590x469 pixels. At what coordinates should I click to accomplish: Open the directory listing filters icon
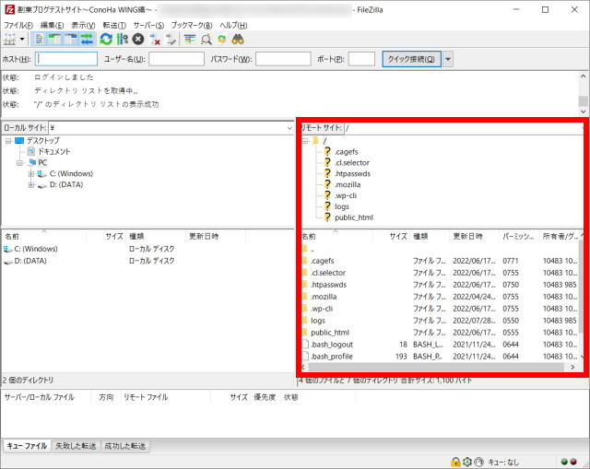(190, 40)
